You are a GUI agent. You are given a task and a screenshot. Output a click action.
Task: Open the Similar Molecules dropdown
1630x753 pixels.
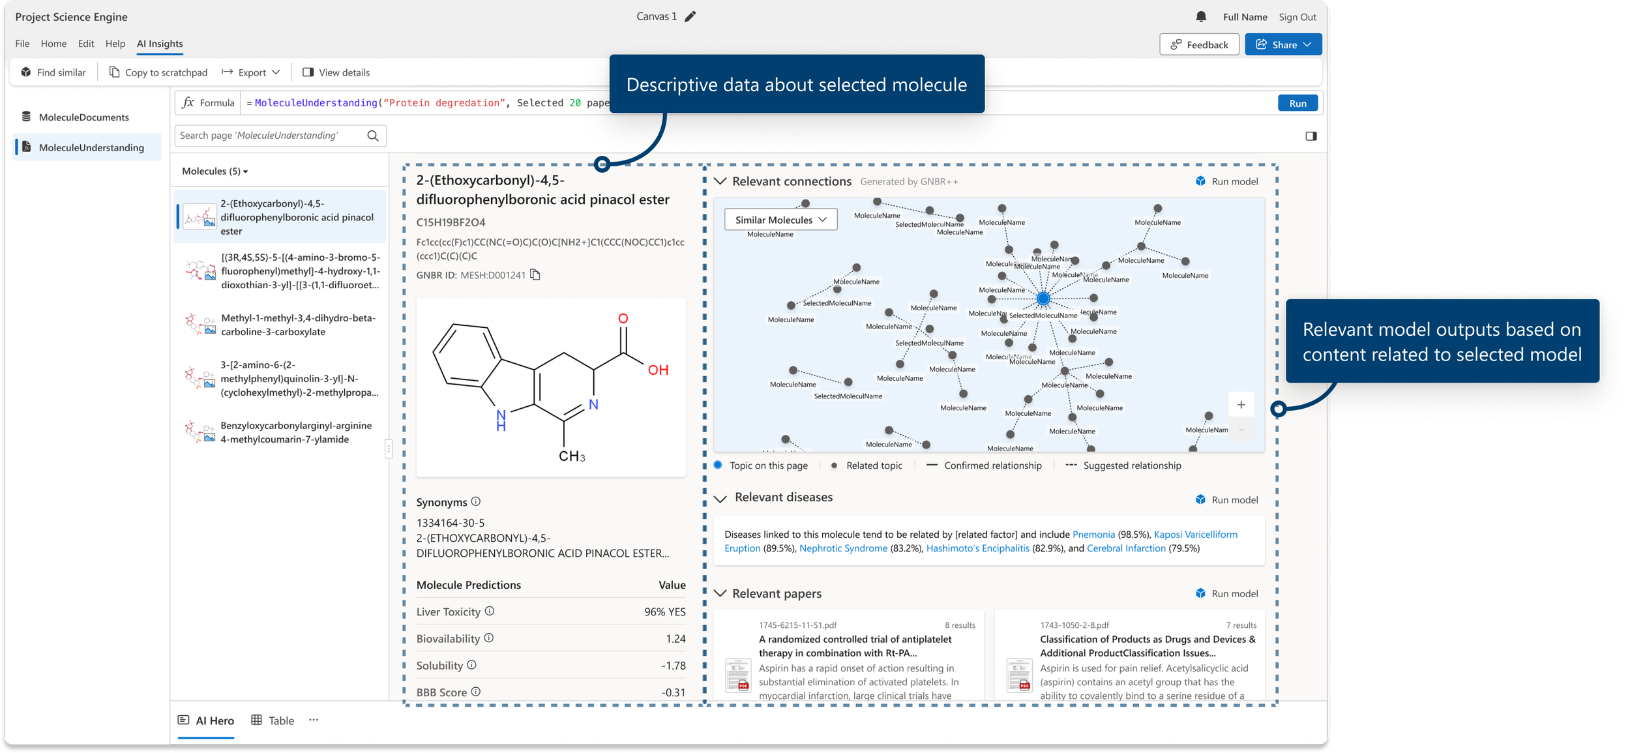780,220
